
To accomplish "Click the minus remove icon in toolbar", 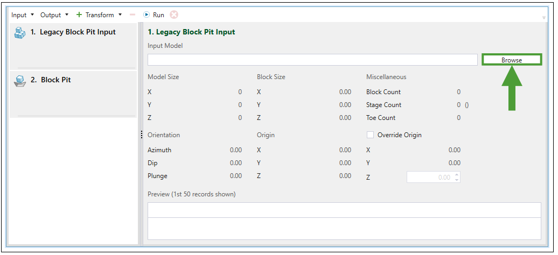I will pos(132,15).
